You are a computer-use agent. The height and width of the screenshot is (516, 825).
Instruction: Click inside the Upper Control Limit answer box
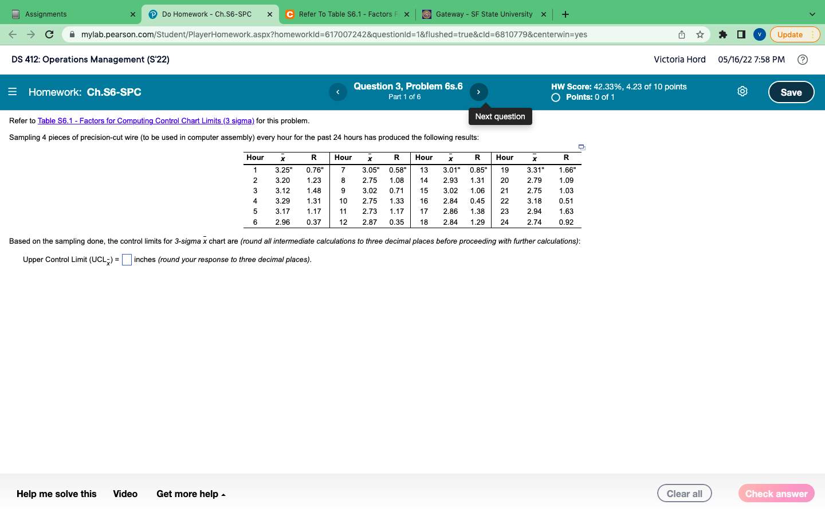pyautogui.click(x=127, y=260)
